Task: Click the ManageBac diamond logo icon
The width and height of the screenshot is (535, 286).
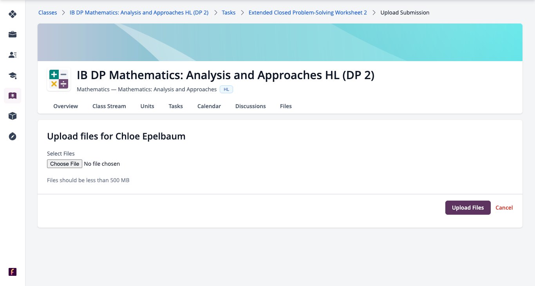Action: pyautogui.click(x=13, y=14)
